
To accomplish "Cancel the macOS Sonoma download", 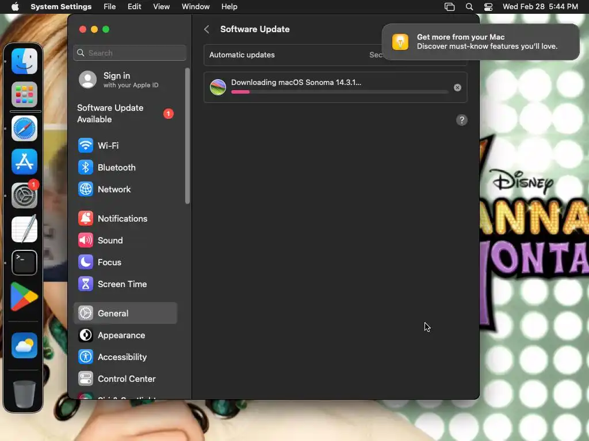I will [457, 87].
